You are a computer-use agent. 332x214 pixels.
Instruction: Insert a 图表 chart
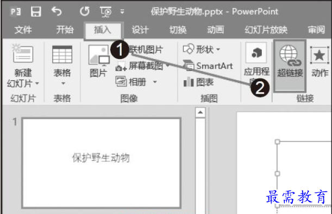point(199,82)
